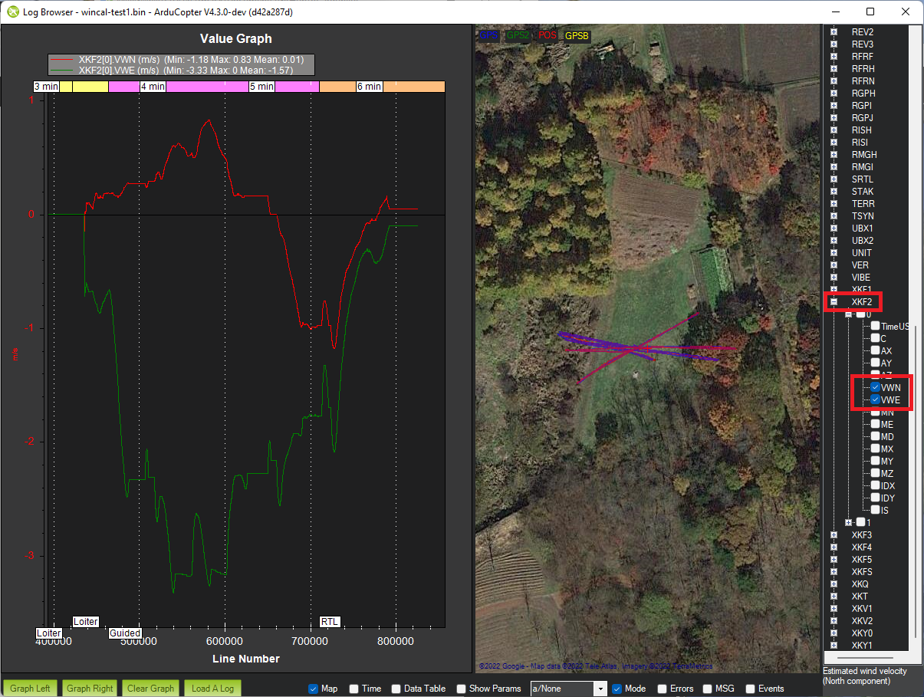924x697 pixels.
Task: Expand the XKF3 tree node
Action: pos(834,535)
